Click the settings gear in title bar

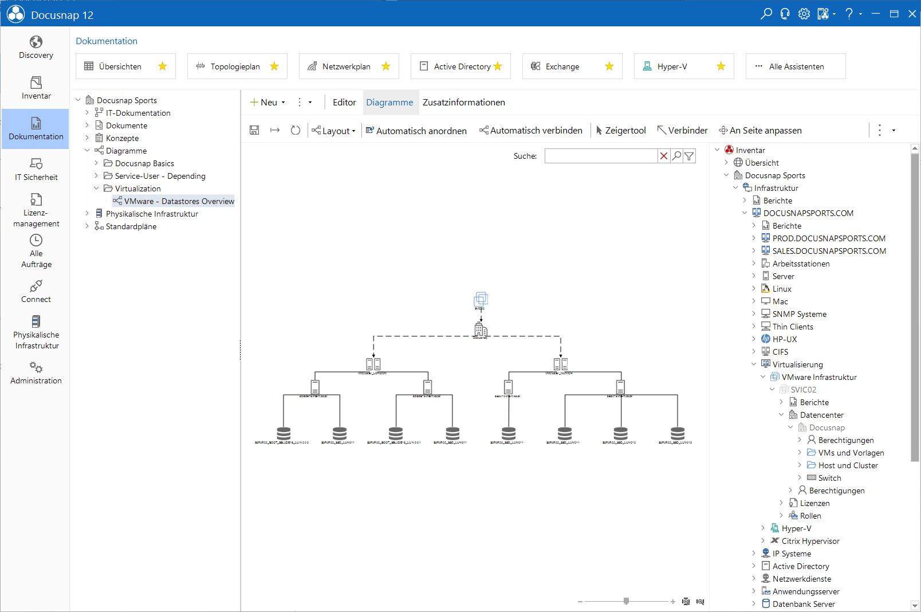point(804,14)
